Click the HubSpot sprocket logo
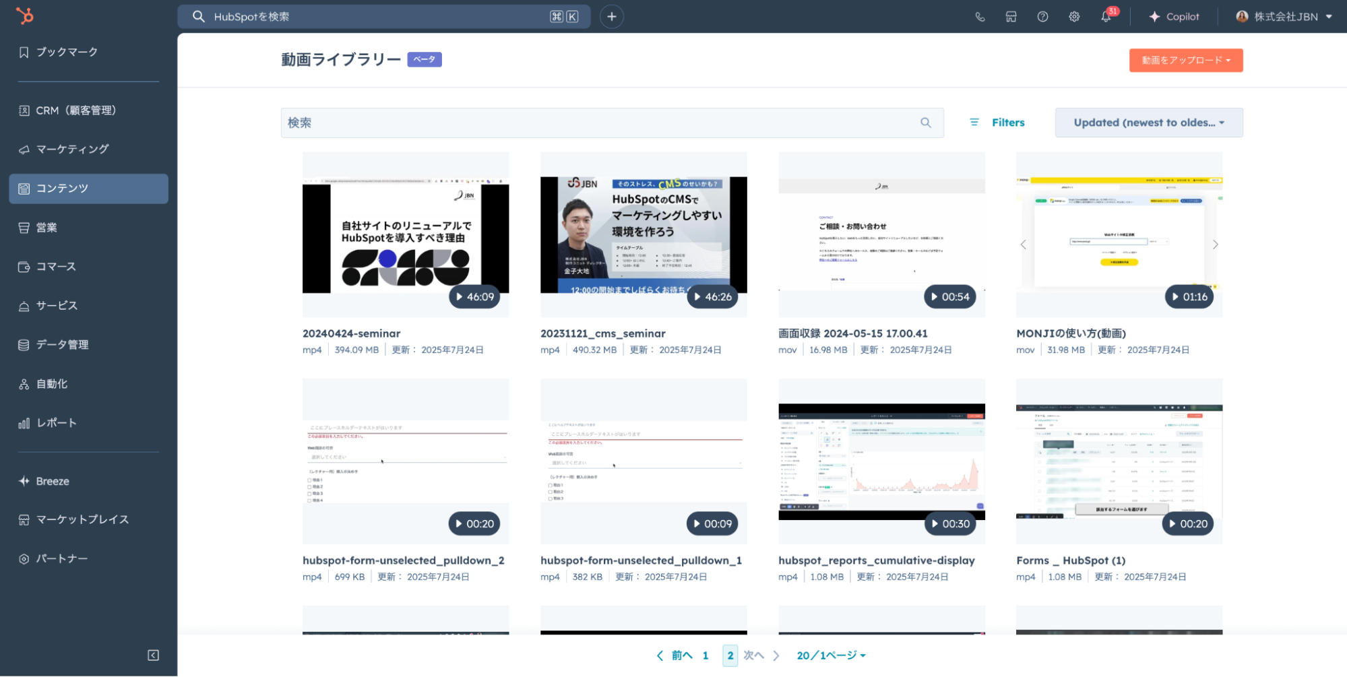The height and width of the screenshot is (677, 1347). pos(25,15)
